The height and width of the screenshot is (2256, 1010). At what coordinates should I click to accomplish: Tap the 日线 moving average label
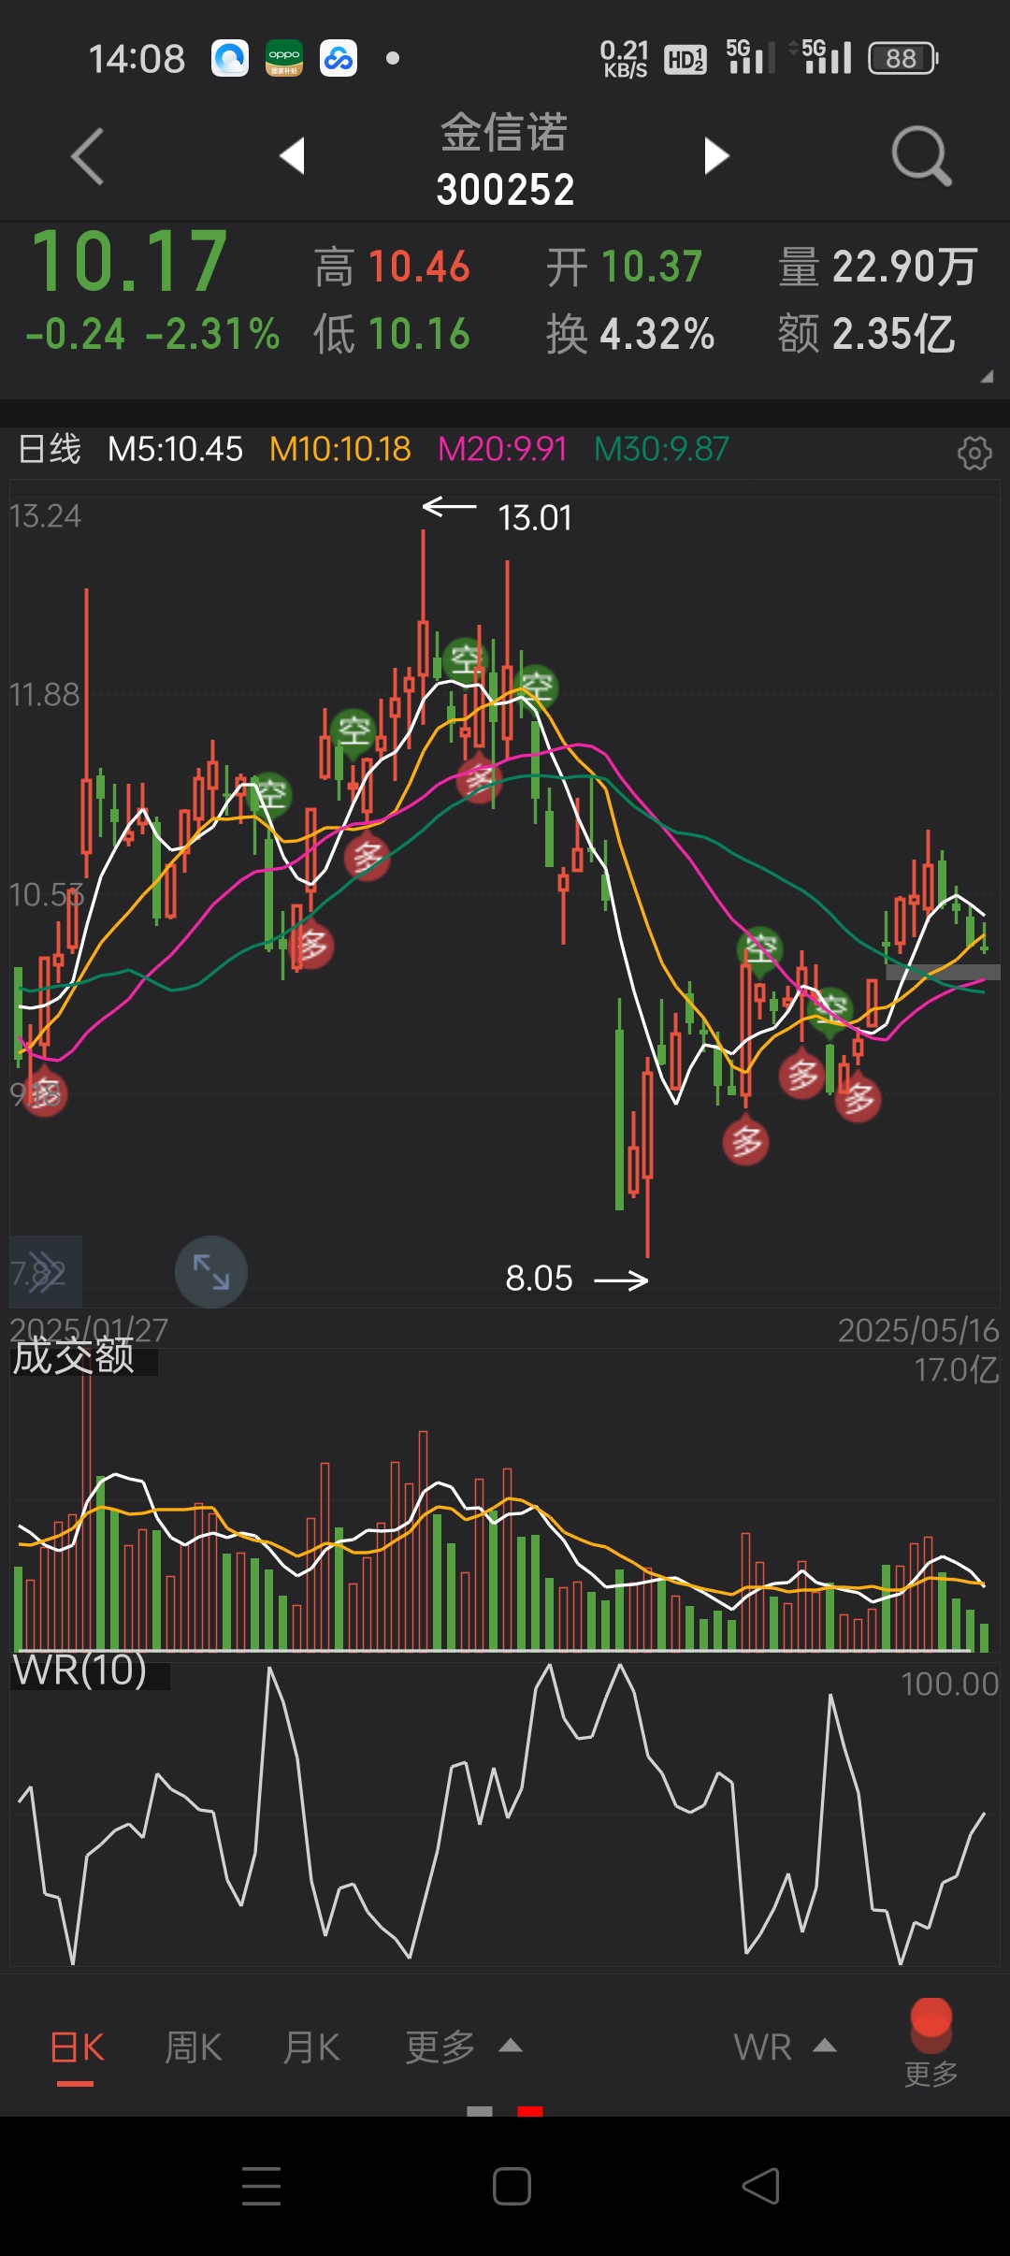click(50, 449)
